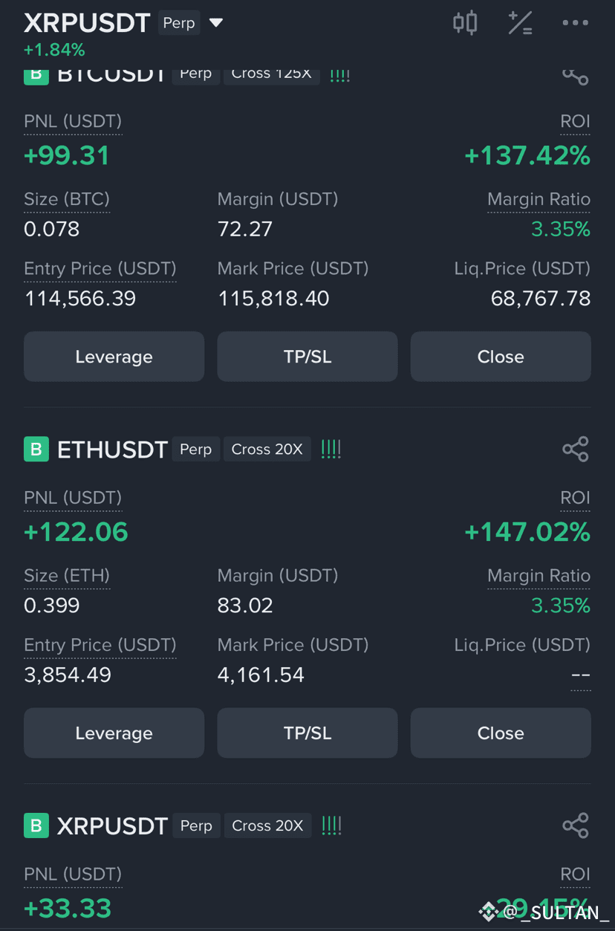Image resolution: width=615 pixels, height=931 pixels.
Task: Open the XRPUSDT Cross 20X margin mode selector
Action: [267, 825]
